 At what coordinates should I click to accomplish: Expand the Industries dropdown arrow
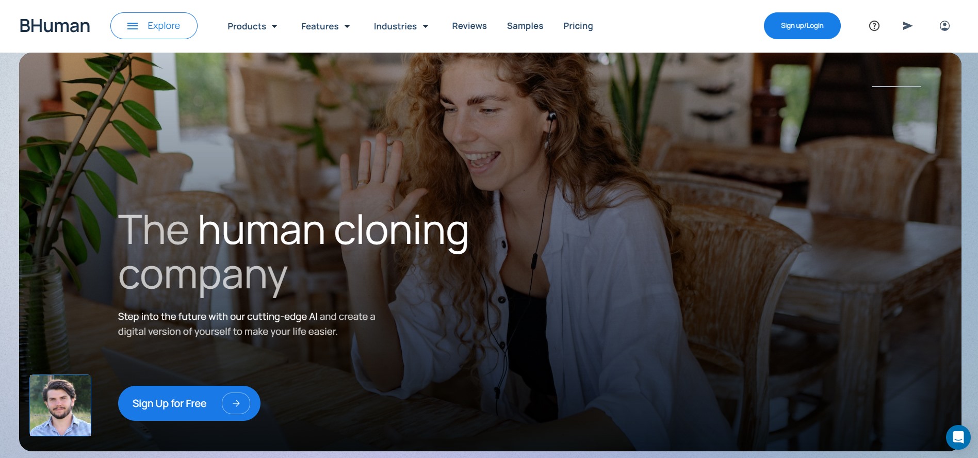coord(426,26)
